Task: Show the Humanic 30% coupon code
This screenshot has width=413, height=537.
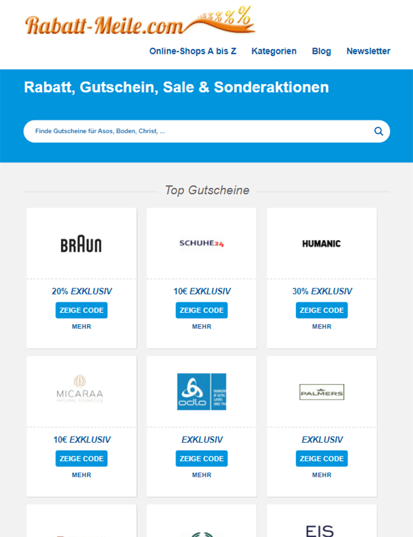Action: coord(322,310)
